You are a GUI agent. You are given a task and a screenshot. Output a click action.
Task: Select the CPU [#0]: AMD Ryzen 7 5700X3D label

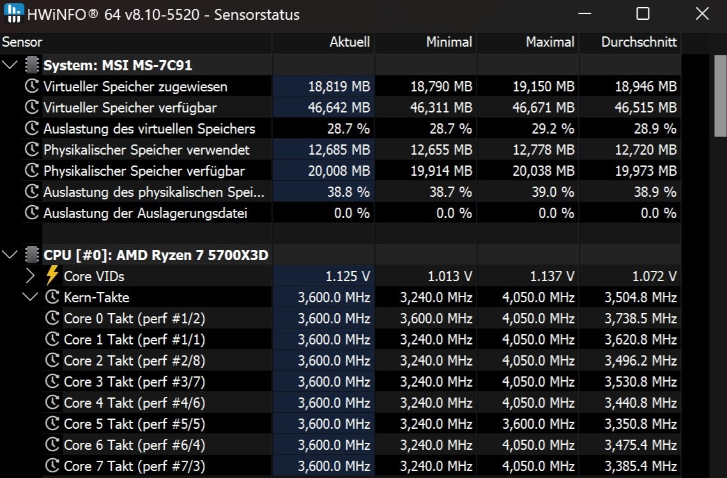[x=156, y=256]
